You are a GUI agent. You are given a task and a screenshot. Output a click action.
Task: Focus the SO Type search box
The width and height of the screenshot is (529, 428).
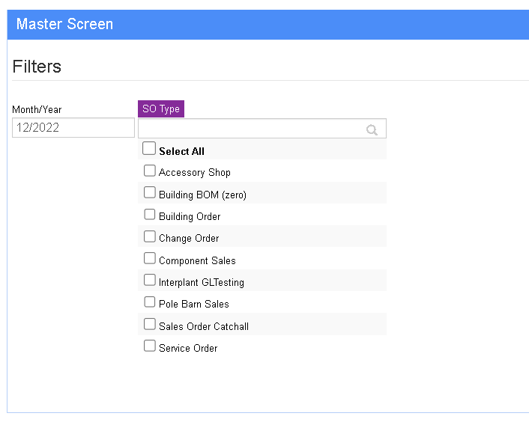point(262,129)
